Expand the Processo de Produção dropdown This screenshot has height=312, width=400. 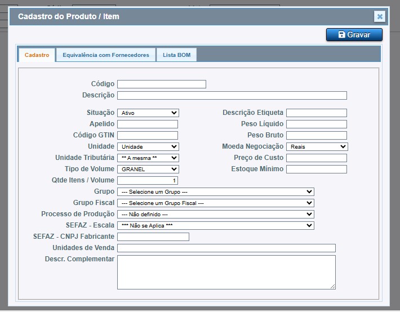[x=215, y=214]
